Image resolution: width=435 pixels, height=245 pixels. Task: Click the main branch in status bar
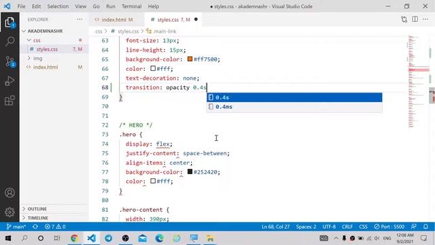[16, 227]
